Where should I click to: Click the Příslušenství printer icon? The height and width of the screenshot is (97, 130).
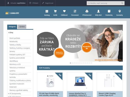tap(87, 11)
